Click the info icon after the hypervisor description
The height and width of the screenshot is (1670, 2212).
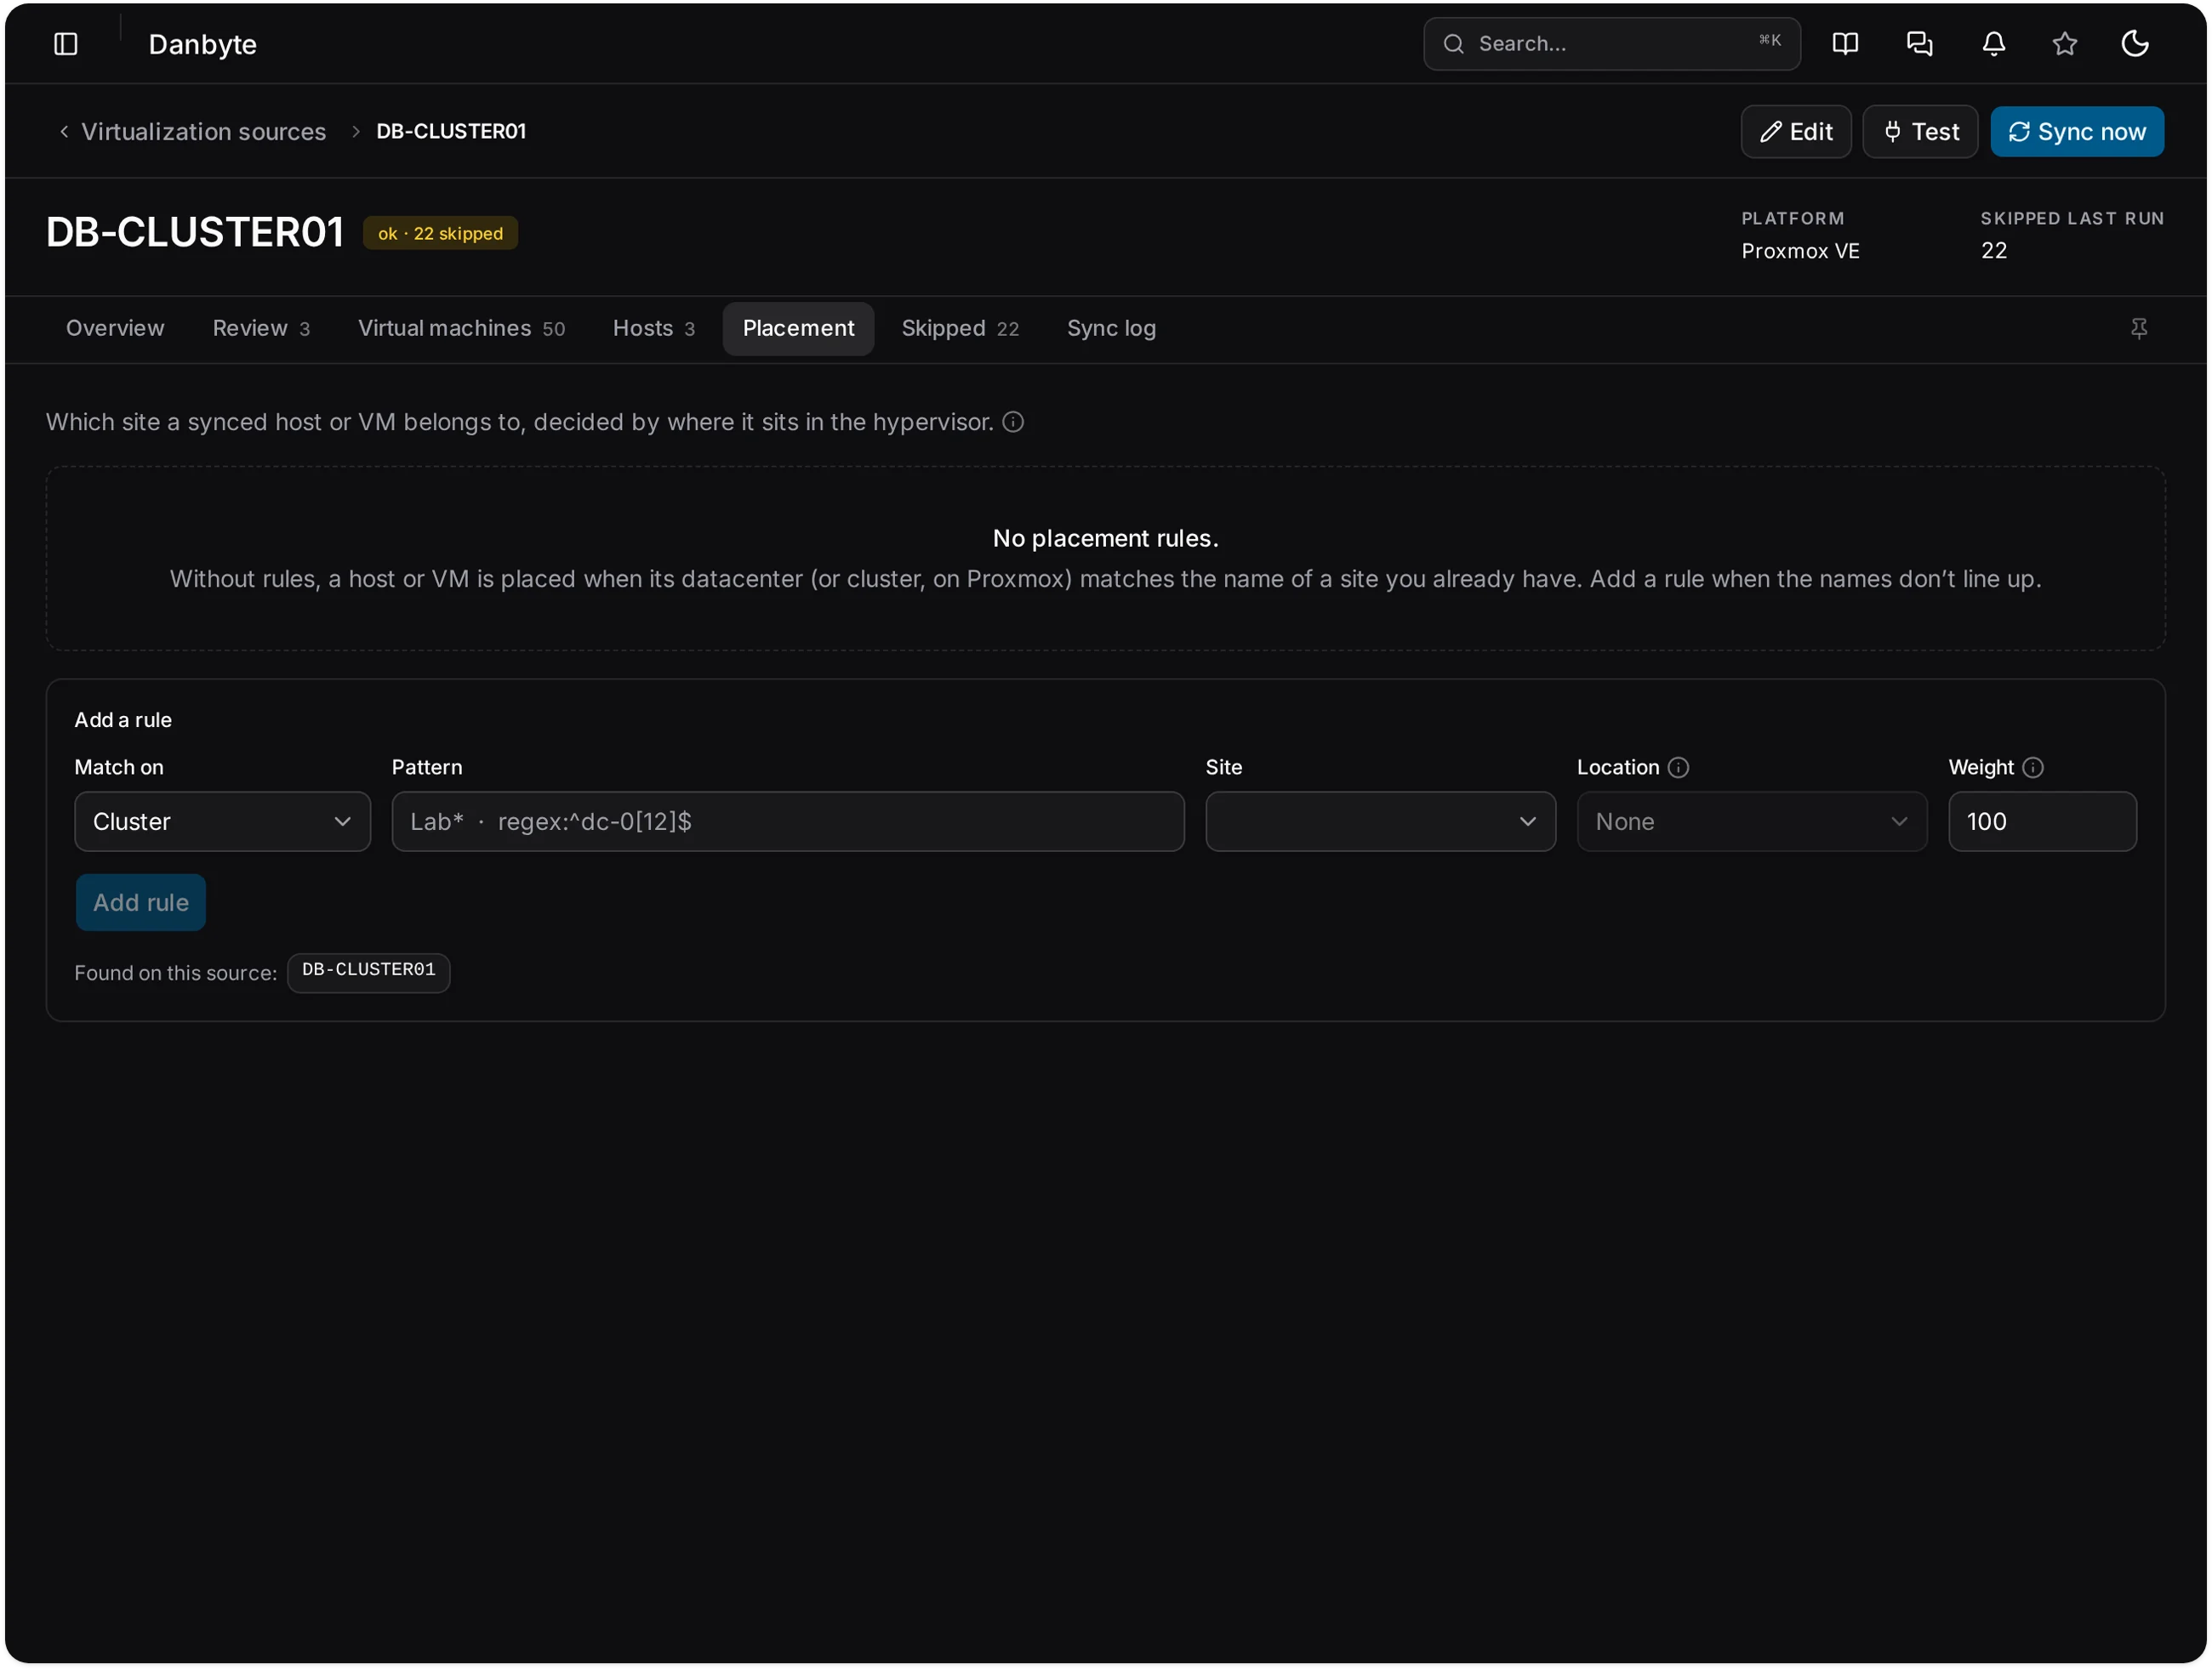1012,422
